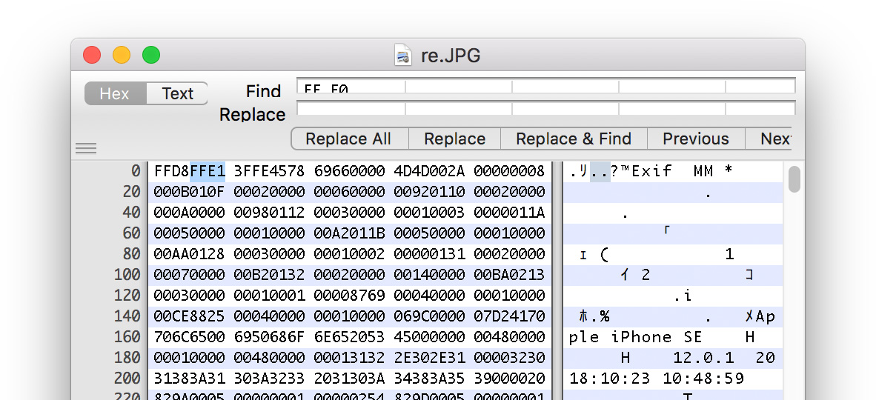Jump to the Next match
This screenshot has height=400, width=876.
[x=774, y=139]
